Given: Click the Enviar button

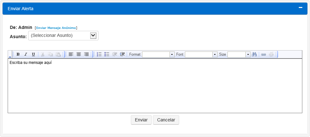Looking at the screenshot, I should 141,120.
